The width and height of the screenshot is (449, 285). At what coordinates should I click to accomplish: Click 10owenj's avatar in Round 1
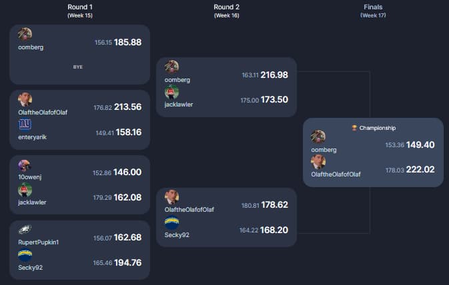tap(25, 166)
